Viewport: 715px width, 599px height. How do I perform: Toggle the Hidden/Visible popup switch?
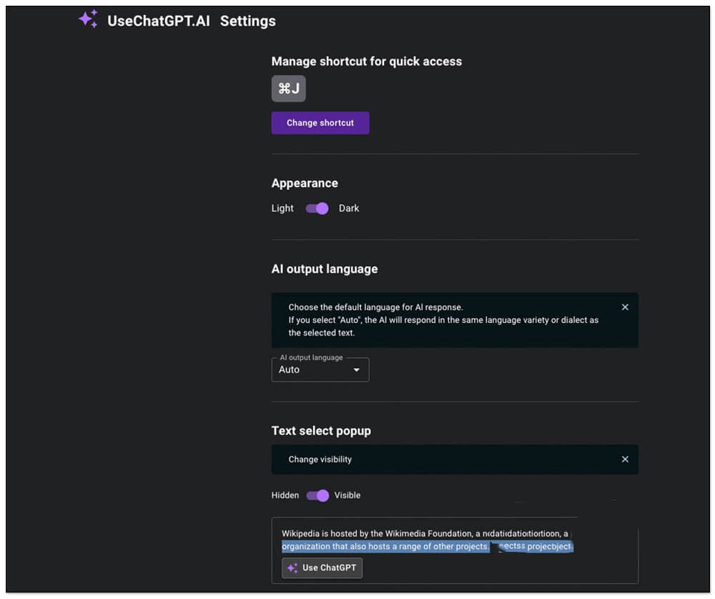coord(317,495)
